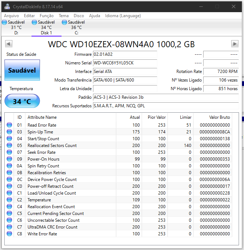This screenshot has width=244, height=250.
Task: Click the Saudável health status button
Action: 22,70
